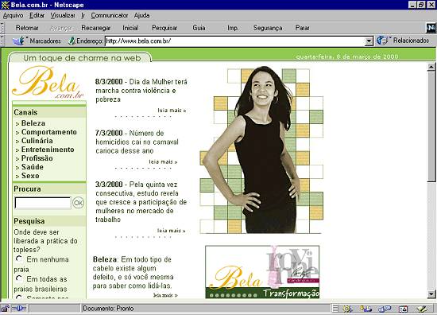Click the scrollbar down arrow

tap(431, 294)
